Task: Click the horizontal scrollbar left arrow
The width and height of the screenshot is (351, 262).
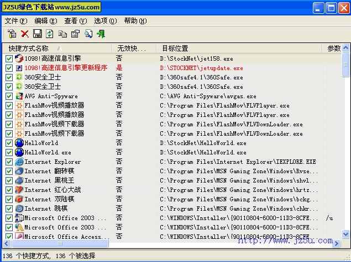Action: point(7,243)
